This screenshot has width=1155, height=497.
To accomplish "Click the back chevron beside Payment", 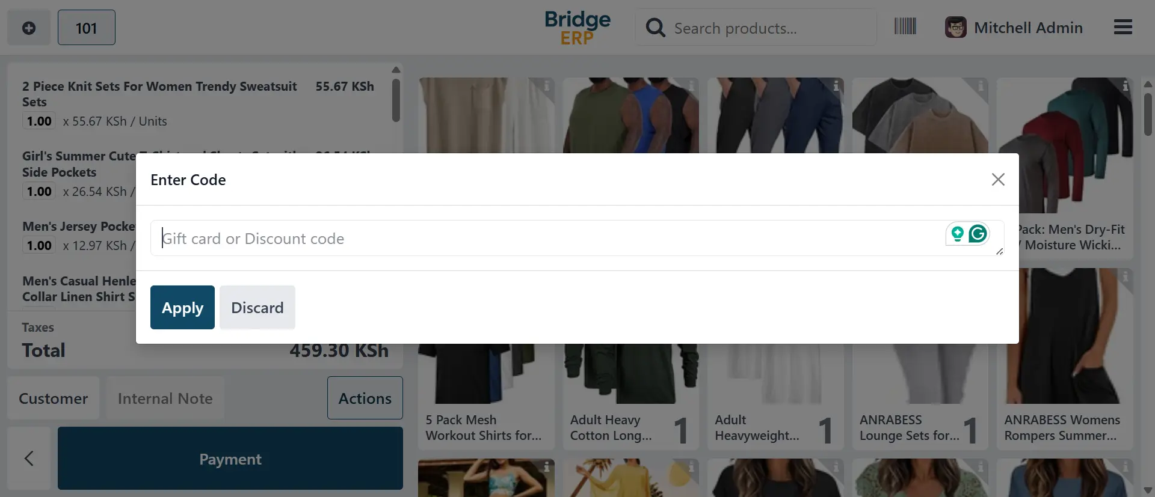I will click(x=29, y=459).
